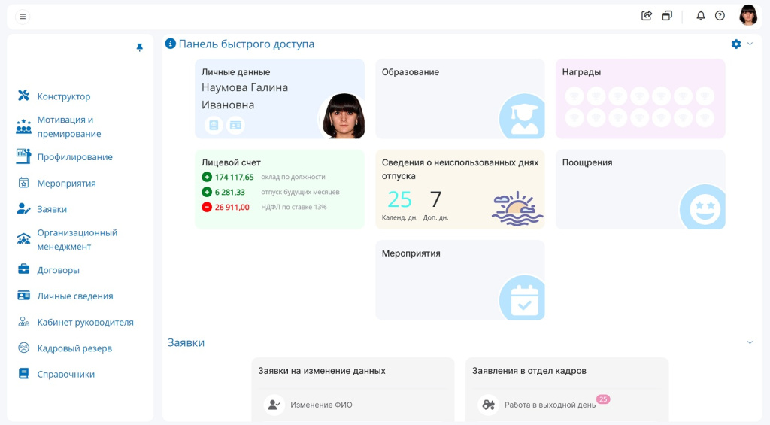Open Договоры in sidebar
770x425 pixels.
click(x=59, y=270)
